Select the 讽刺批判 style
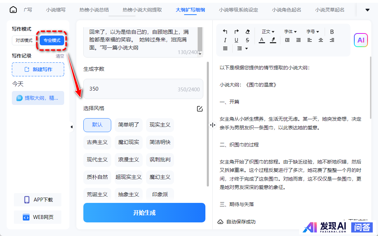Viewport: 378px width, 236px height. pos(160,160)
